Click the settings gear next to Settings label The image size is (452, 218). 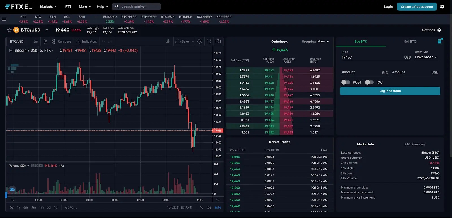click(x=439, y=30)
